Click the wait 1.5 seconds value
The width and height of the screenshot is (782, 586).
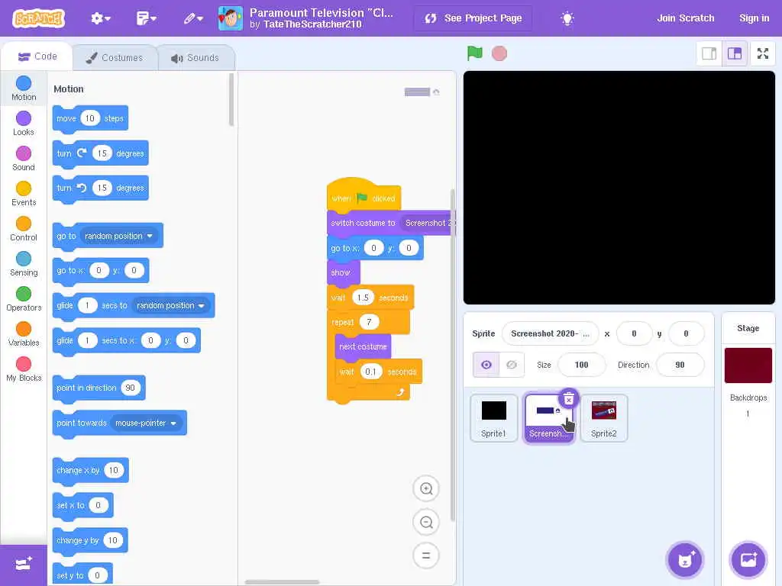click(363, 298)
